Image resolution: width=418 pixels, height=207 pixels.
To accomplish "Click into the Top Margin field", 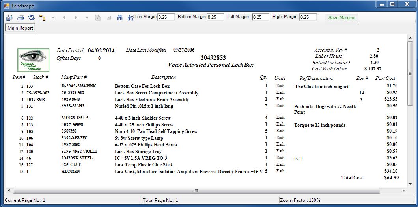I will (x=166, y=17).
